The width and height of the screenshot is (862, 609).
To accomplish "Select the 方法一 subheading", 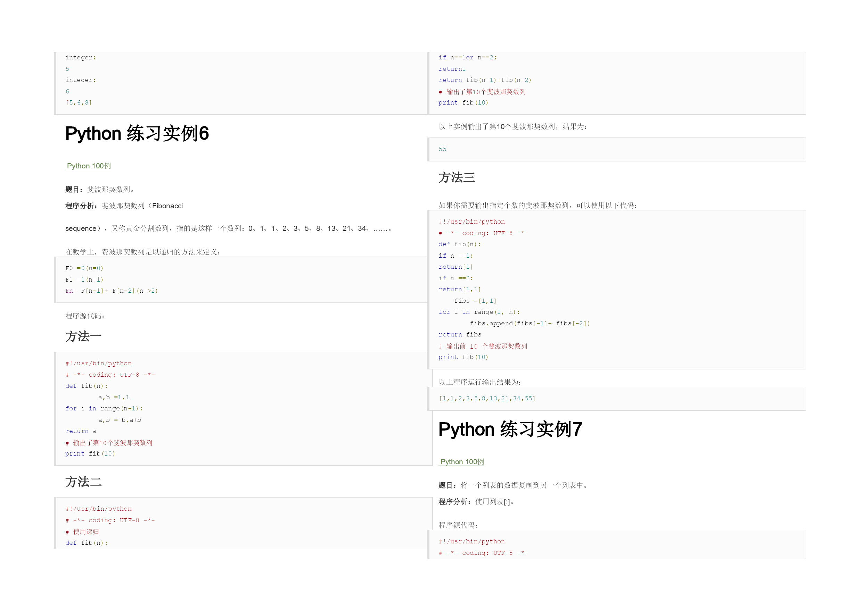I will pyautogui.click(x=83, y=336).
